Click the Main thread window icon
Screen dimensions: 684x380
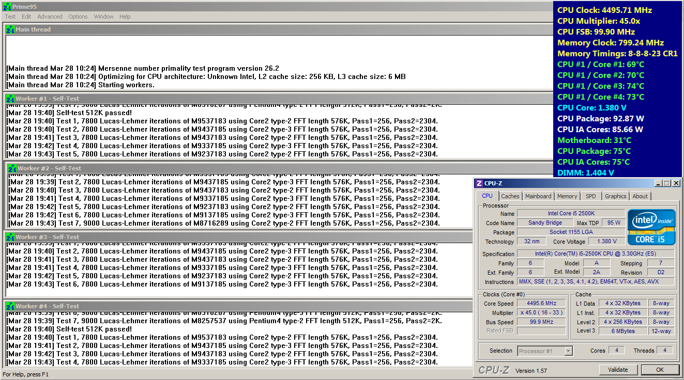(10, 30)
